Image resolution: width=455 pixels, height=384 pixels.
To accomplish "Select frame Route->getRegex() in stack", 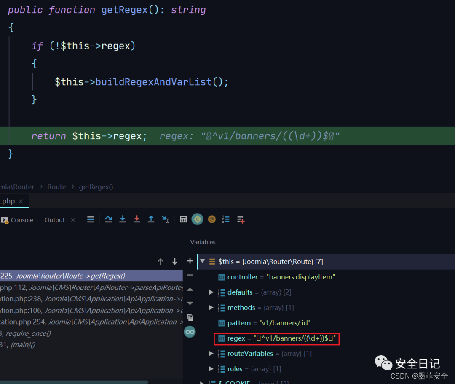I will [x=91, y=276].
